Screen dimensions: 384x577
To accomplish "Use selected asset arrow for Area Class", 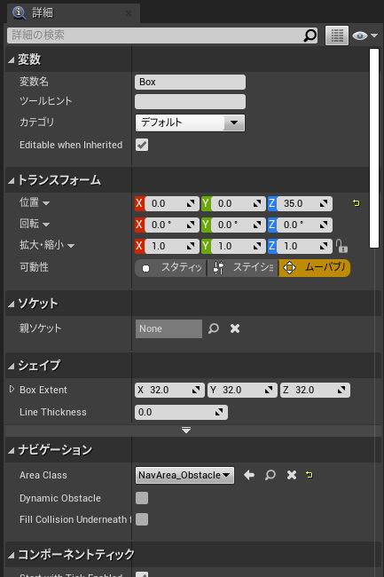I will point(249,475).
